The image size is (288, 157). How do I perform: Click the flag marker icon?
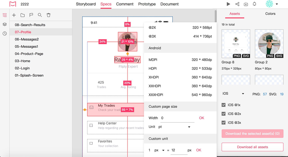coord(31,15)
